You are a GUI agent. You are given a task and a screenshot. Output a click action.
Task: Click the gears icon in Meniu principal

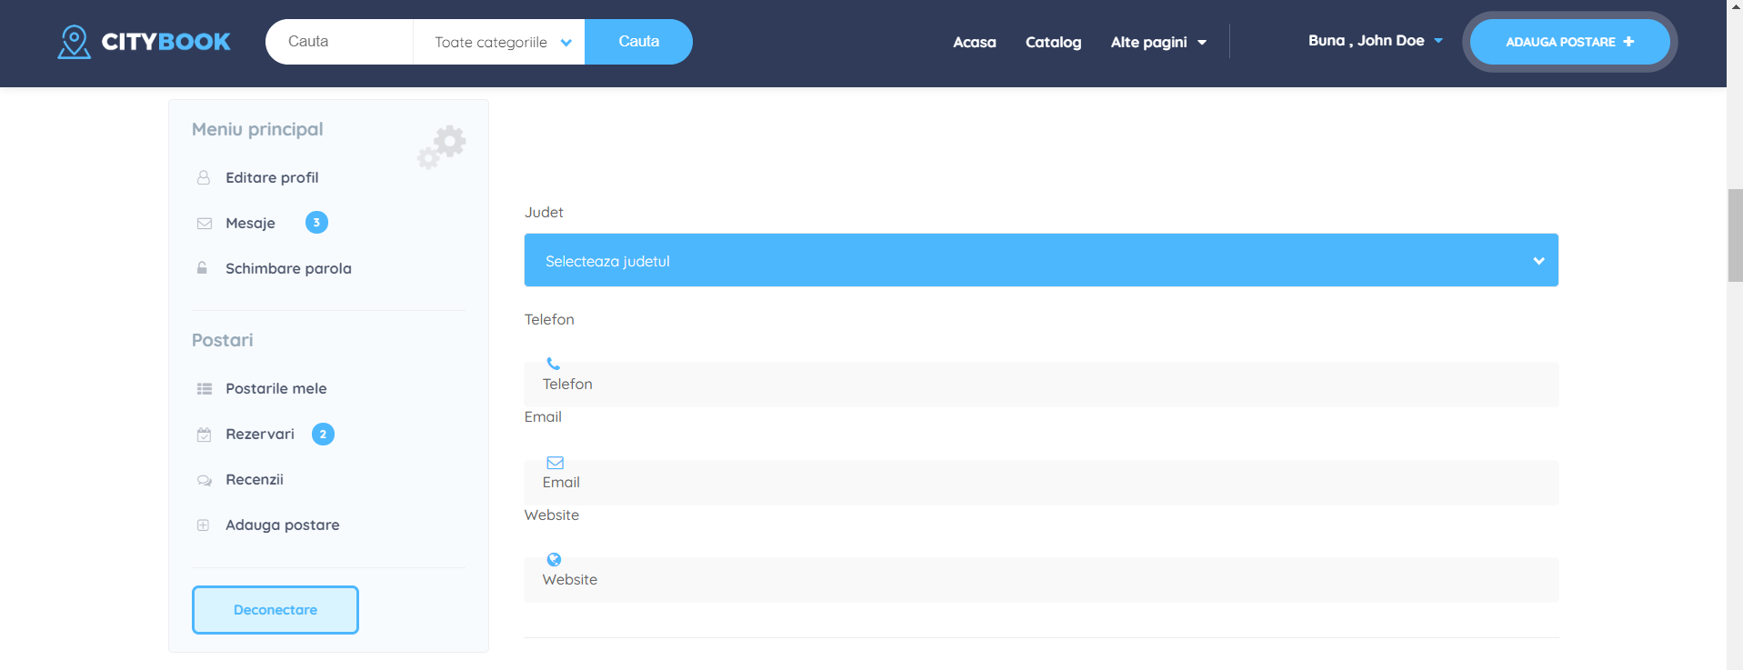(x=442, y=146)
